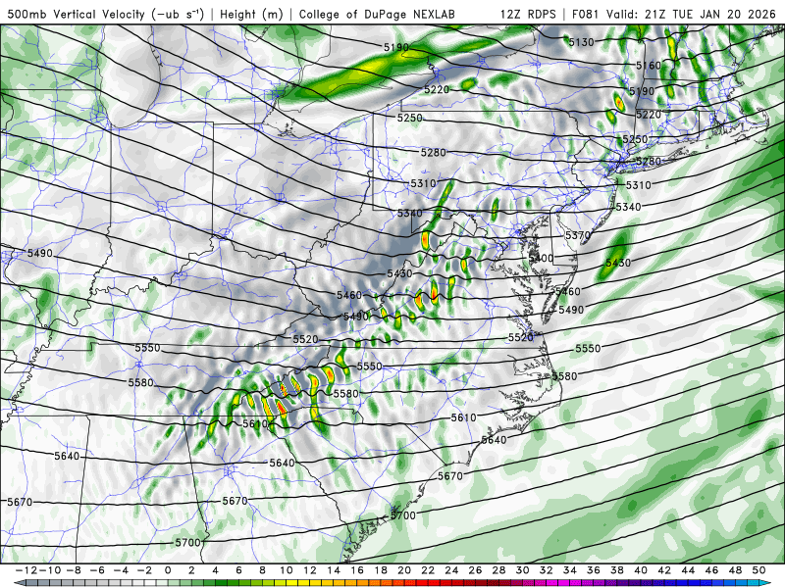Click the "26" colorbar tick label
Image resolution: width=785 pixels, height=588 pixels.
[475, 570]
